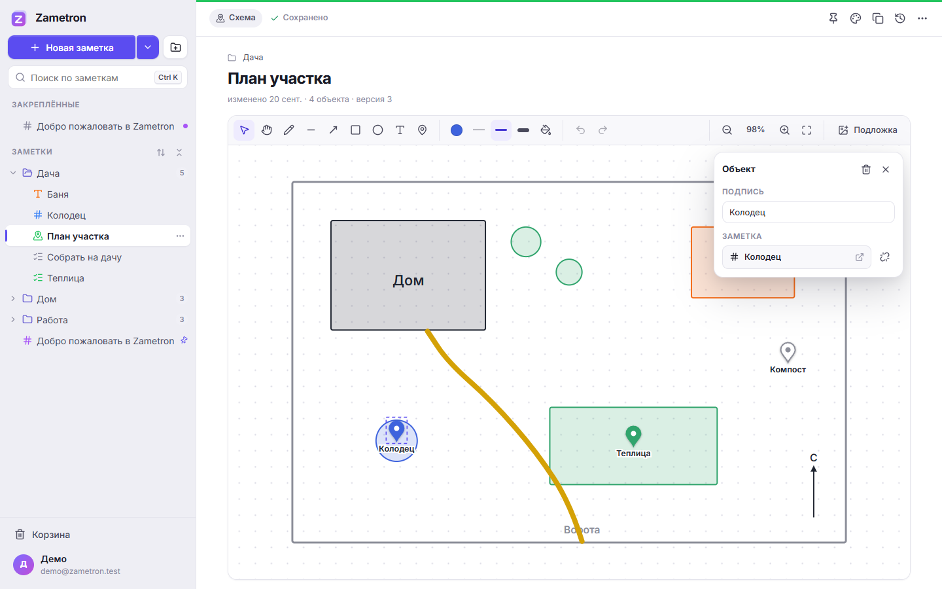Redo the canvas action
This screenshot has width=942, height=589.
[602, 130]
